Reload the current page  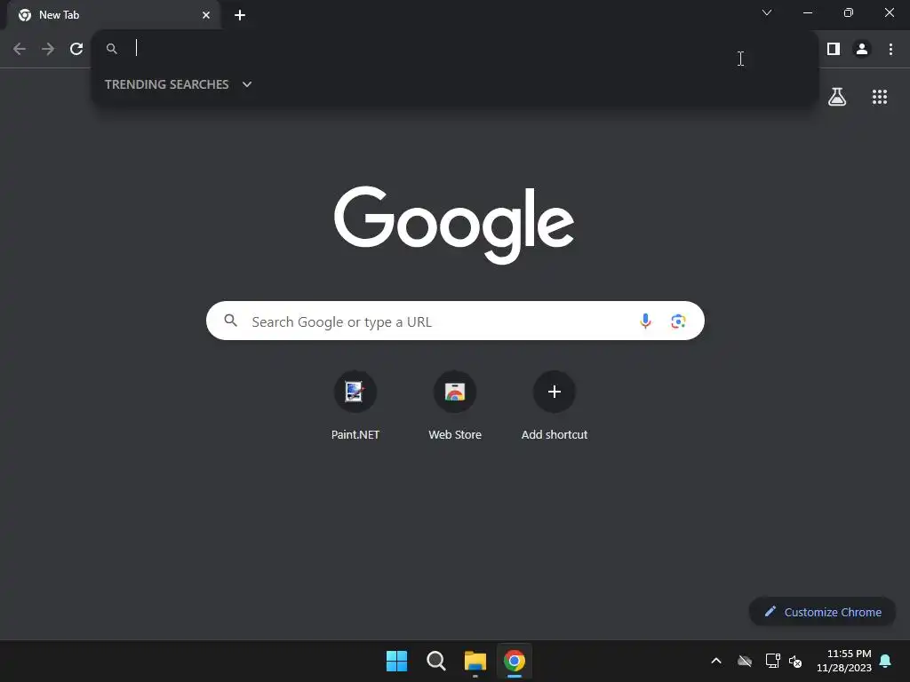click(x=76, y=49)
